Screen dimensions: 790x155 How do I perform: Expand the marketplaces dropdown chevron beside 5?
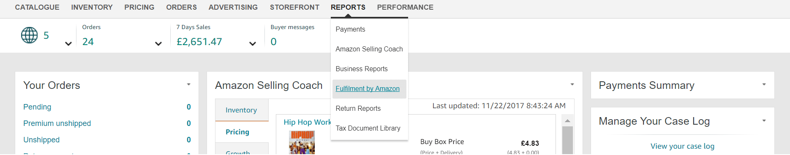[x=68, y=44]
